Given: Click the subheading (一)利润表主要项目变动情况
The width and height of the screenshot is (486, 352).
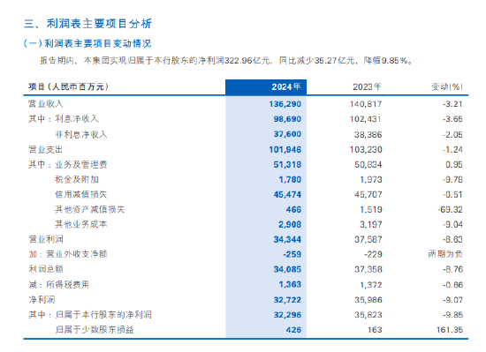Looking at the screenshot, I should pos(87,43).
